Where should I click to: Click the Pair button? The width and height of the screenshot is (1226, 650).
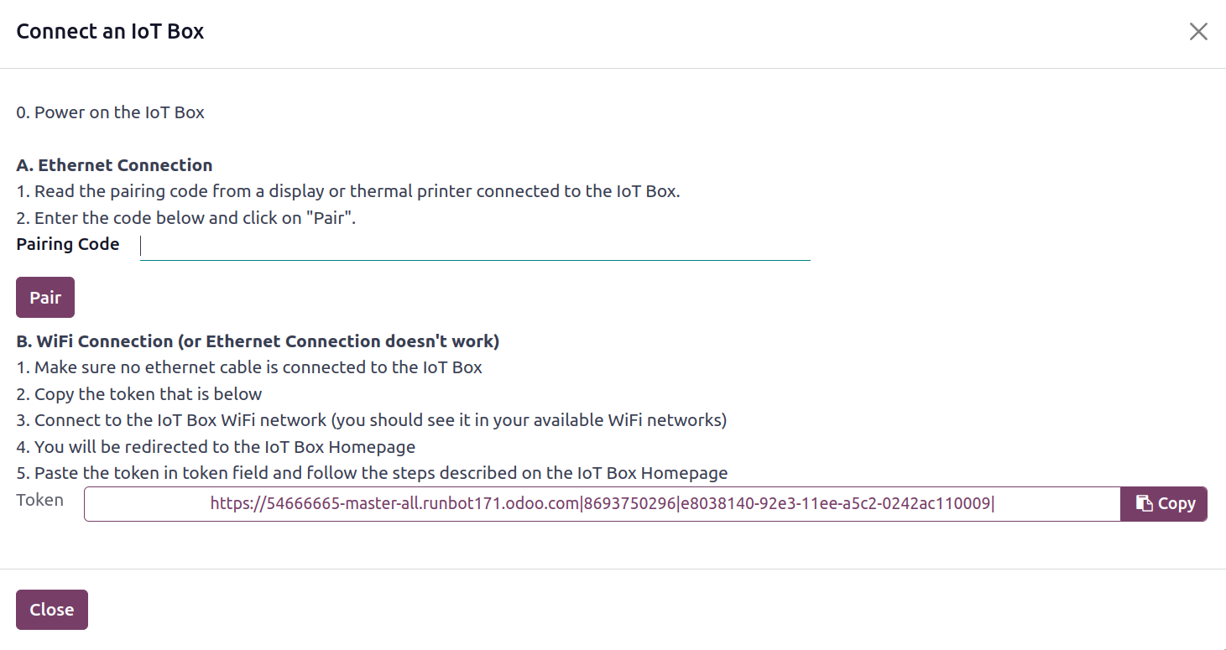click(45, 298)
